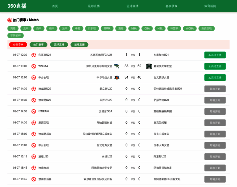
Task: Click the 中华电信女篮 team logo
Action: click(117, 78)
